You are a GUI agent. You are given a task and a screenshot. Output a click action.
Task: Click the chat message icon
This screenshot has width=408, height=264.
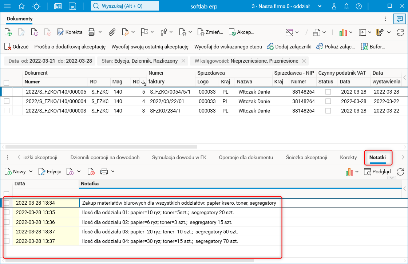[x=399, y=19]
